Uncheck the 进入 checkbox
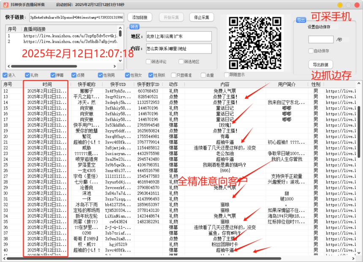This screenshot has width=363, height=262. pos(5,75)
